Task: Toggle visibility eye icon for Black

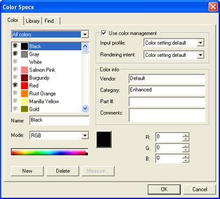Action: pyautogui.click(x=15, y=45)
